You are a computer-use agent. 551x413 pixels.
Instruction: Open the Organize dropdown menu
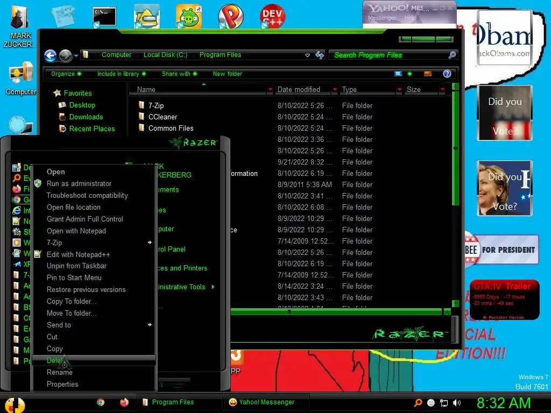tap(66, 74)
